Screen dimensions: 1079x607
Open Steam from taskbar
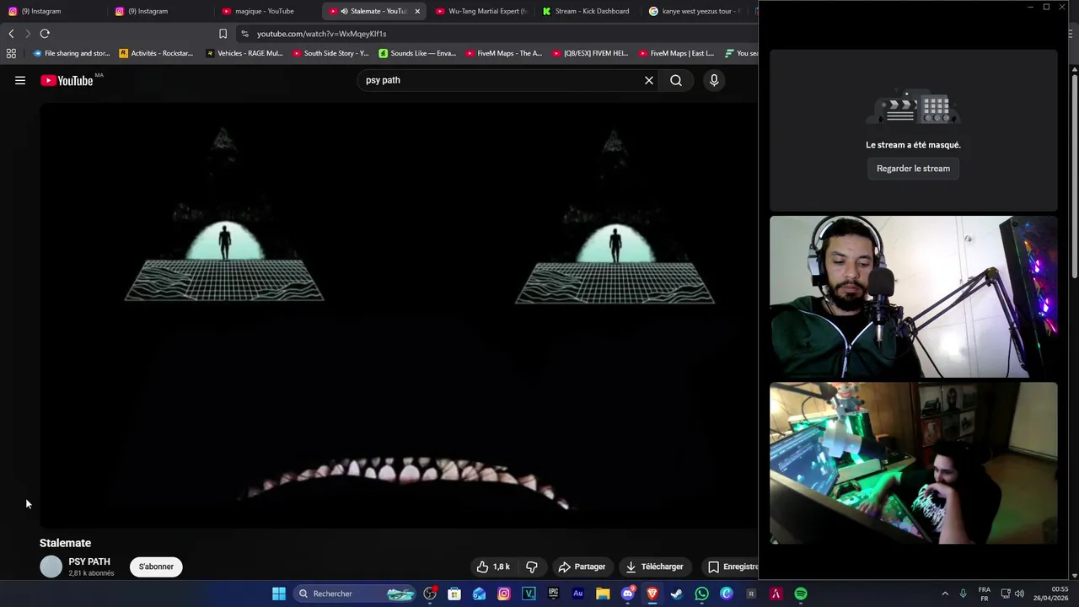(676, 594)
